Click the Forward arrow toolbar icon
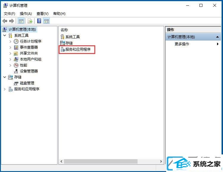Image resolution: width=223 pixels, height=172 pixels. pos(12,21)
